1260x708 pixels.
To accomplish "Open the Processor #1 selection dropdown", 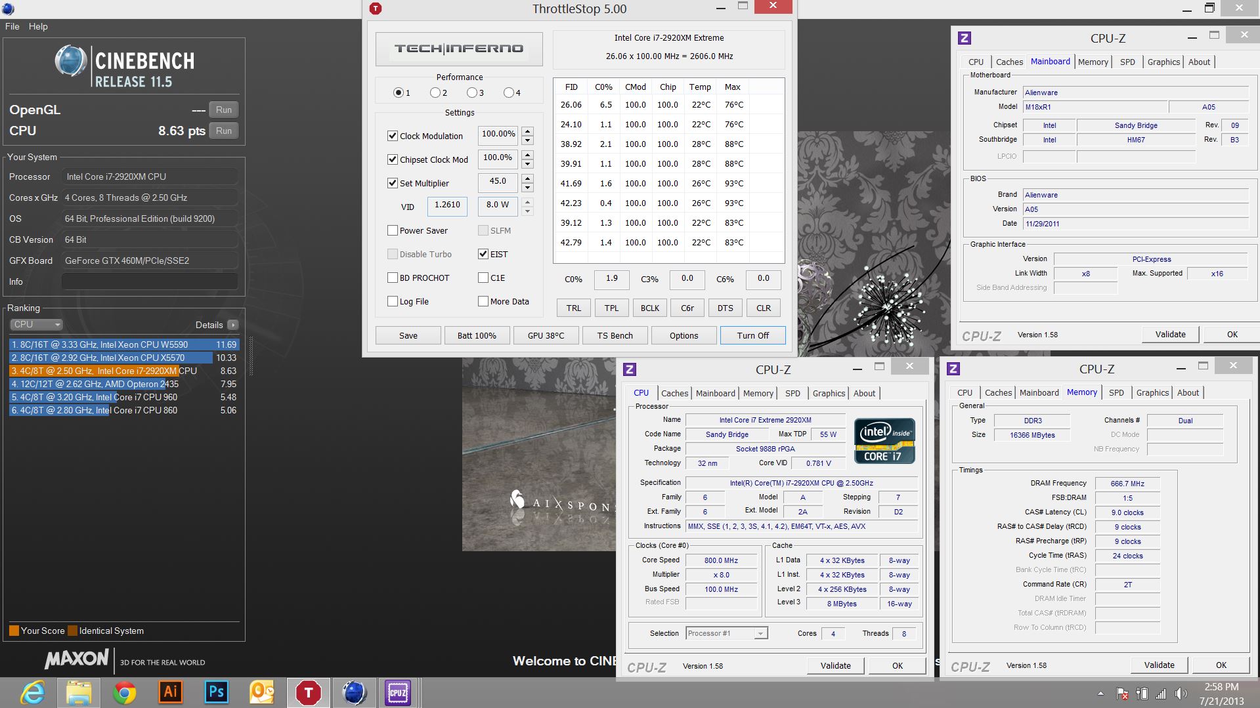I will coord(726,633).
